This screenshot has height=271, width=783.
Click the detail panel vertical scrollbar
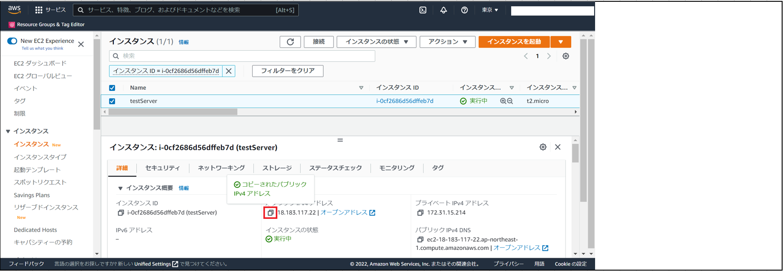(x=575, y=154)
